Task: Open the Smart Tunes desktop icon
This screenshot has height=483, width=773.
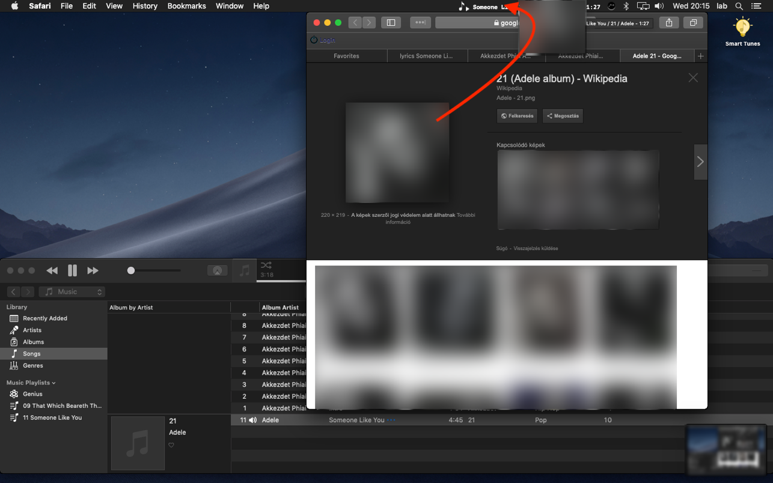Action: 743,32
